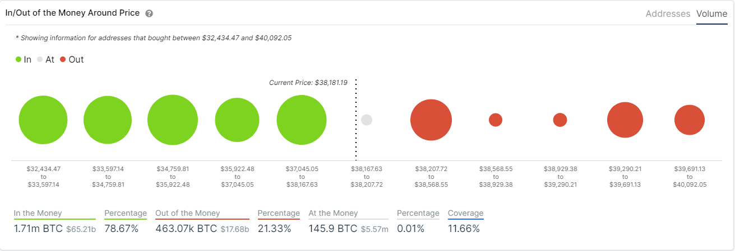The width and height of the screenshot is (735, 251).
Task: Click the large red bubble for $38,207.72 range
Action: click(431, 120)
